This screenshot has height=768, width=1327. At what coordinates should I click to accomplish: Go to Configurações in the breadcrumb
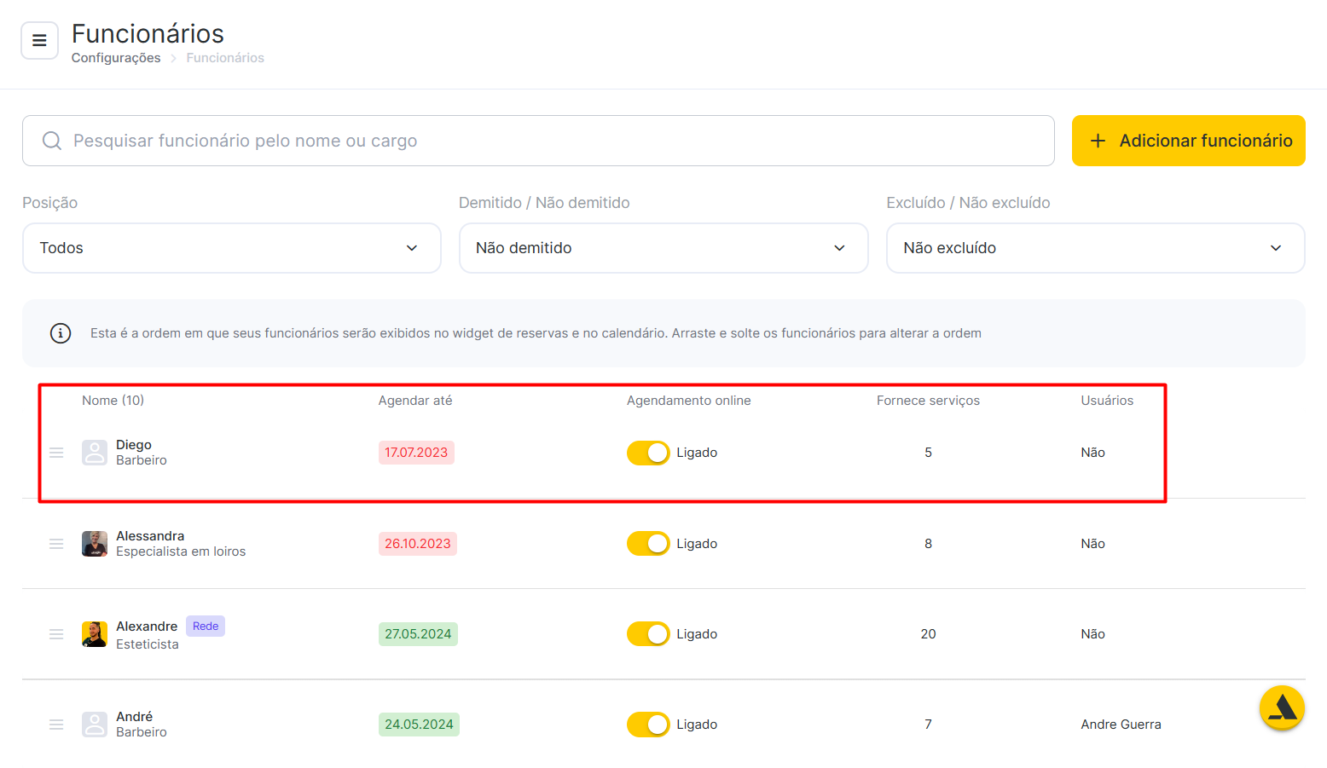tap(116, 58)
